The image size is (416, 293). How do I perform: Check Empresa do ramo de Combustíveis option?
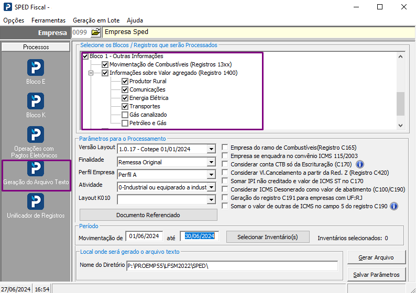(x=225, y=148)
